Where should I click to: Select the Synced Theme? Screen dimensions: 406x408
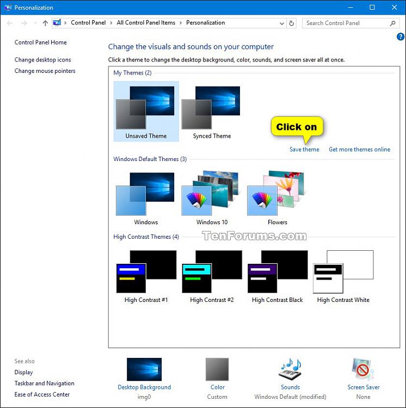click(212, 112)
